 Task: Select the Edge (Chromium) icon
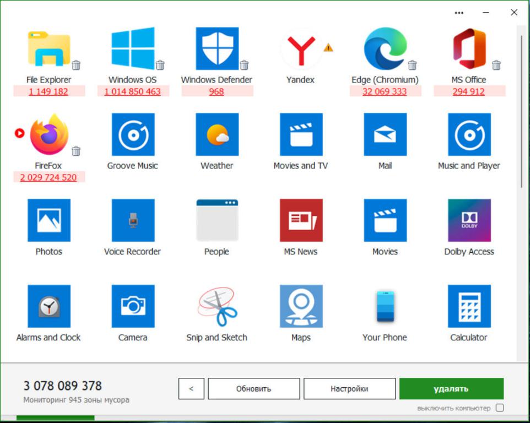click(x=385, y=48)
